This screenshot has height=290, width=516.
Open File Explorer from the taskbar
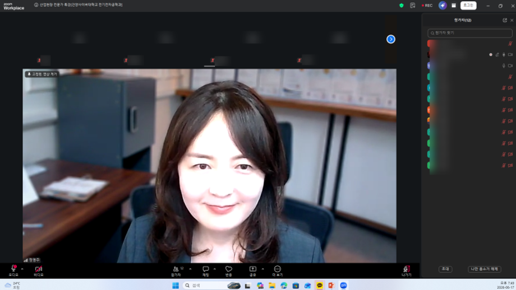(272, 286)
